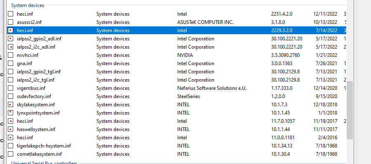Click the gna.inf file name
This screenshot has width=371, height=164.
[x=25, y=63]
